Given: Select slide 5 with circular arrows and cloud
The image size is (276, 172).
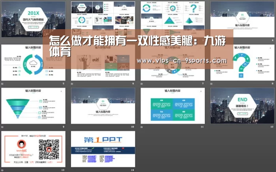Looking at the screenshot, I should pos(33,62).
